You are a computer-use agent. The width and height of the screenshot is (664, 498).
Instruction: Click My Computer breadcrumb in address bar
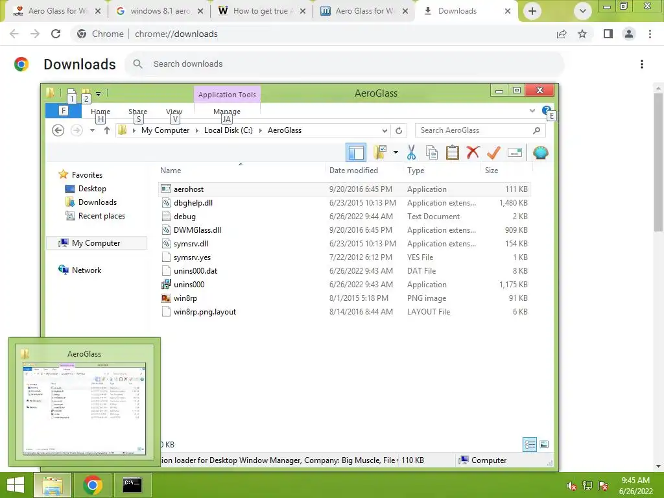pyautogui.click(x=165, y=130)
